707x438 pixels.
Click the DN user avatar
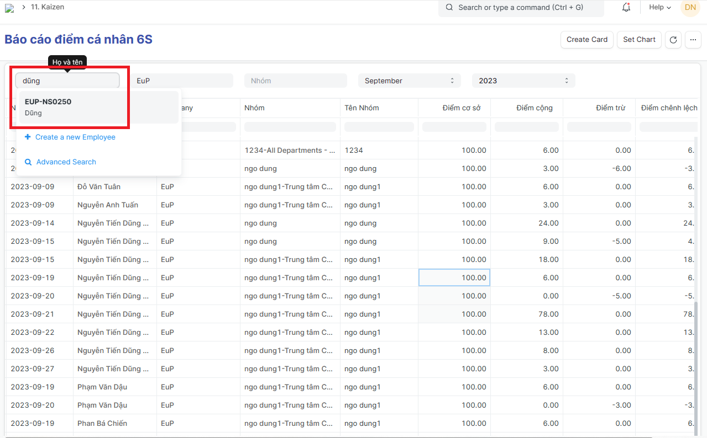coord(690,8)
